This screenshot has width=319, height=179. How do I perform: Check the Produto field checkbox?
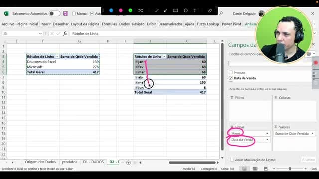coord(230,72)
